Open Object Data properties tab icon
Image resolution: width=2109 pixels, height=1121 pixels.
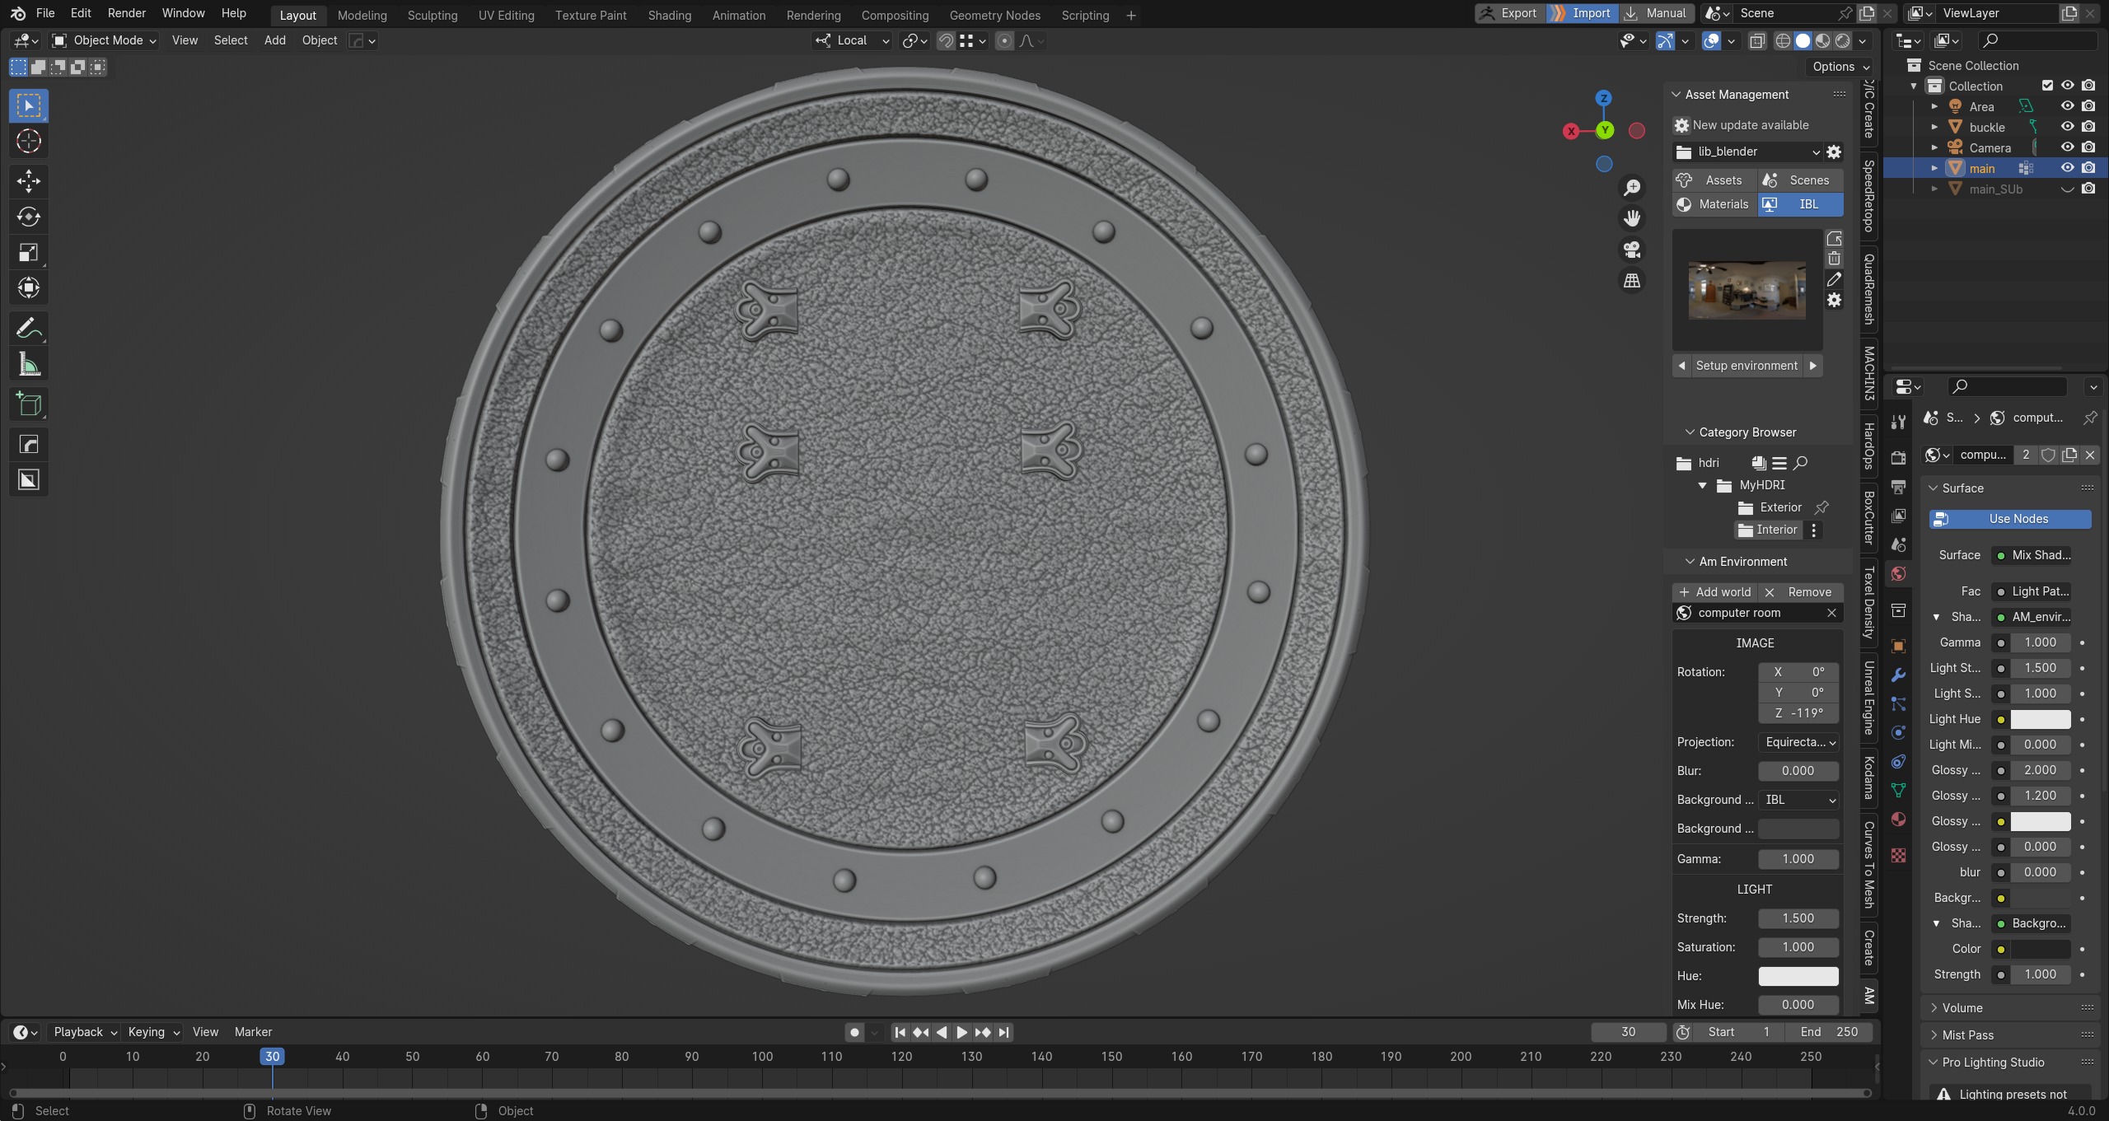pyautogui.click(x=1899, y=790)
